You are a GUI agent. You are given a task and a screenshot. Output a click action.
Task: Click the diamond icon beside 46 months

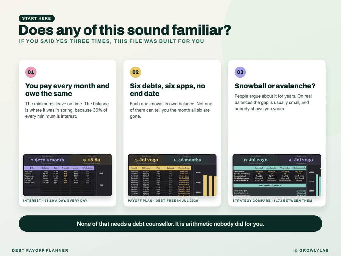(x=174, y=160)
